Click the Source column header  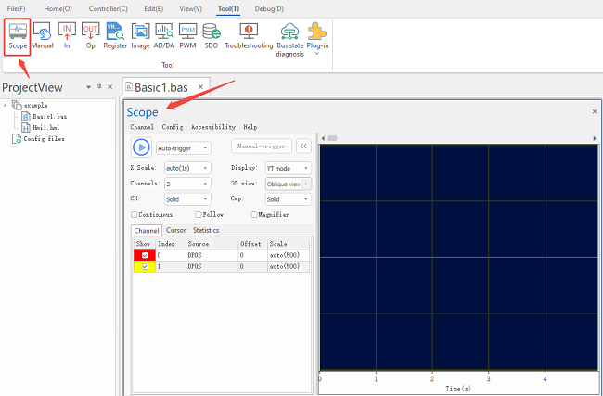pos(212,244)
